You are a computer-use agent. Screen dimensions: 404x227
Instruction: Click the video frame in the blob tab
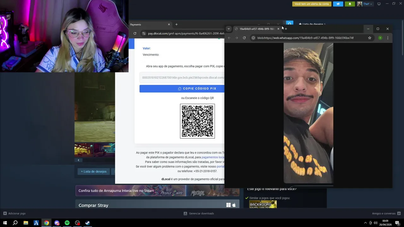(308, 113)
